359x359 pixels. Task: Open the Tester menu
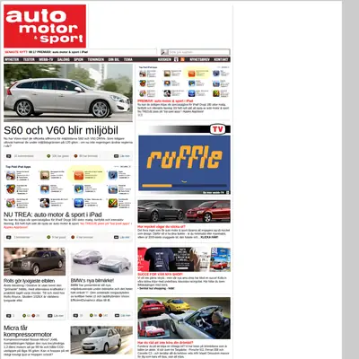29,59
